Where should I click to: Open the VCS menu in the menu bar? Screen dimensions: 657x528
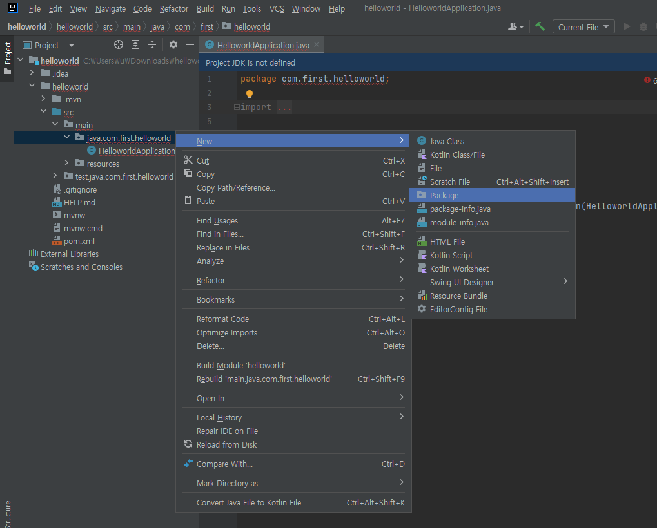coord(277,8)
